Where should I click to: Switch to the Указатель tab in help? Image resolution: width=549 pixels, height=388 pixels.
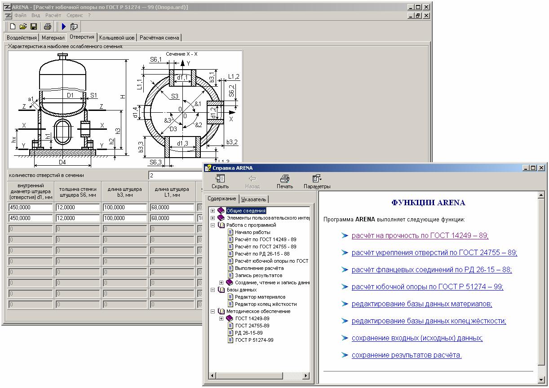253,199
